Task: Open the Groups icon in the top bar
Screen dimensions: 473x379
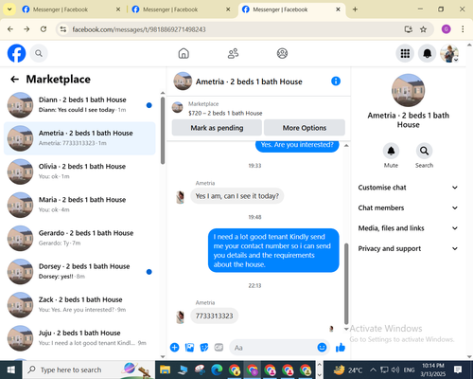Action: (x=282, y=53)
